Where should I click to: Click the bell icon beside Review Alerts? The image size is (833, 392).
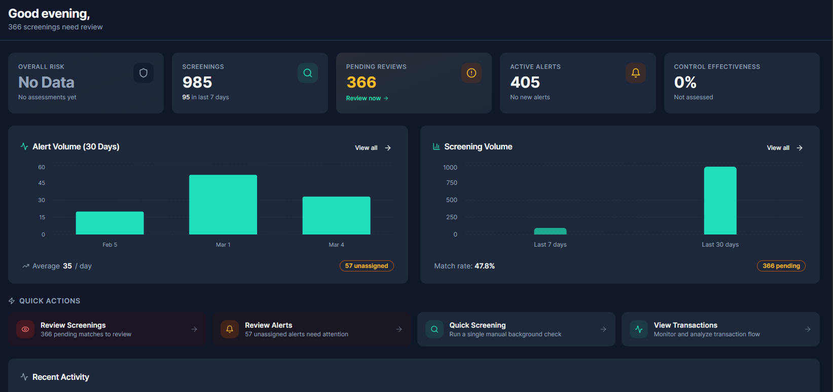pyautogui.click(x=230, y=329)
